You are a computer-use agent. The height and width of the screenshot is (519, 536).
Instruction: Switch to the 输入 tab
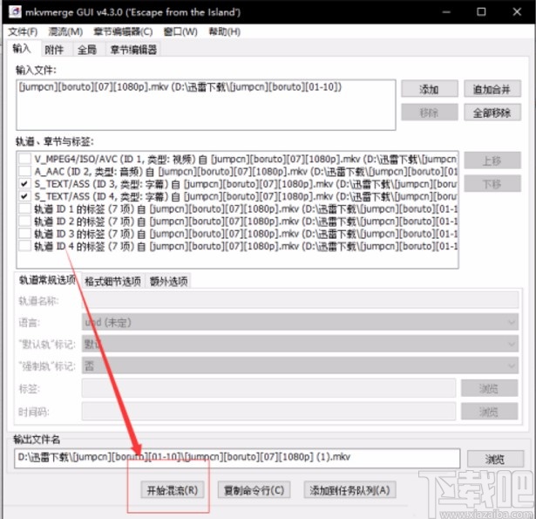22,49
